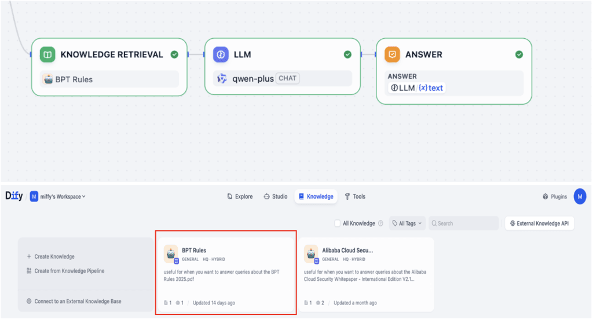
Task: Click the Alibaba Cloud Secu... card robot icon
Action: coord(311,254)
